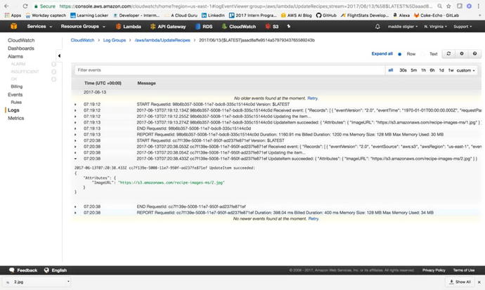Open the notifications bell
485x290 pixels.
pos(377,27)
